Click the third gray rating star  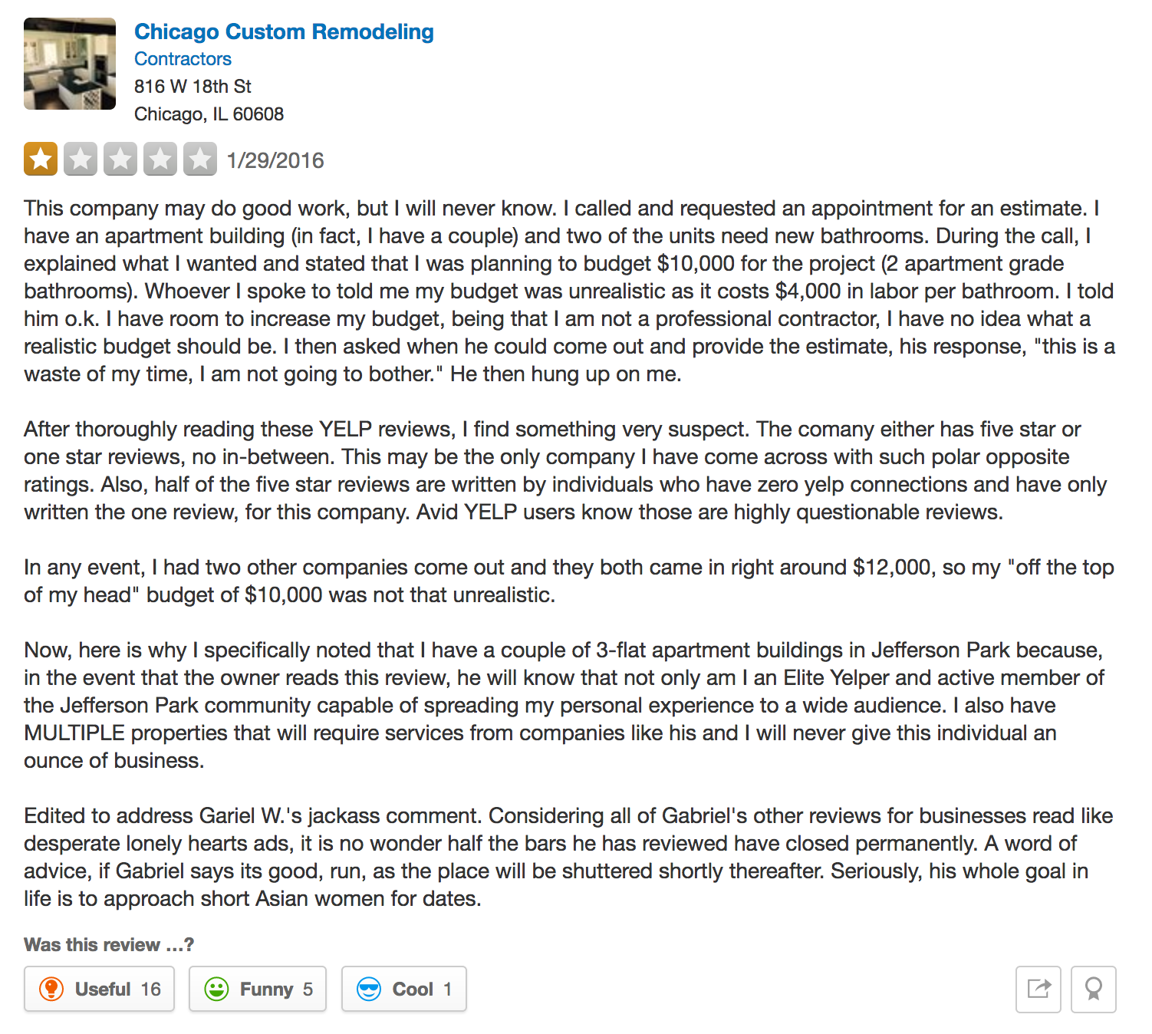click(x=120, y=160)
